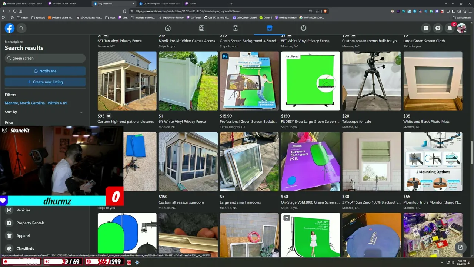Open the FUDESY Extra Large Green Screen photo
The height and width of the screenshot is (267, 474).
(310, 81)
